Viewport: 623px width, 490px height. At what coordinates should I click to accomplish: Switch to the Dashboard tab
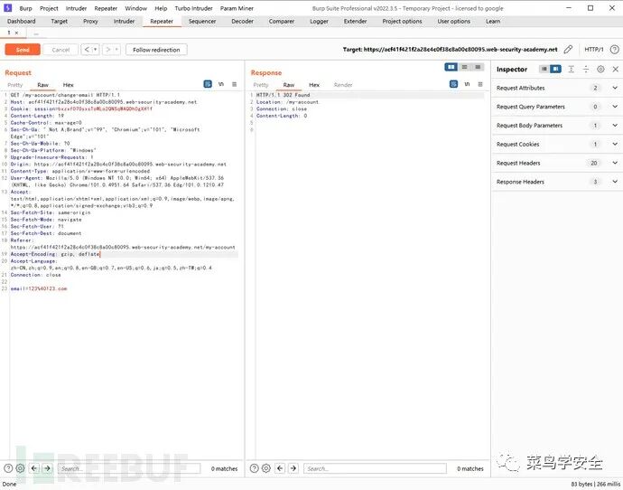pyautogui.click(x=22, y=22)
